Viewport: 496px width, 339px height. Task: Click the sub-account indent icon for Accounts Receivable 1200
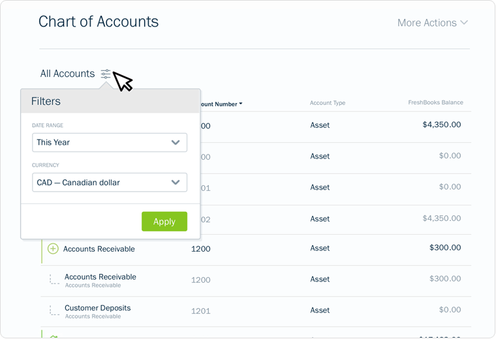(x=54, y=279)
